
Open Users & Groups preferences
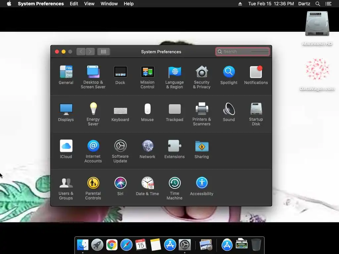pos(66,188)
